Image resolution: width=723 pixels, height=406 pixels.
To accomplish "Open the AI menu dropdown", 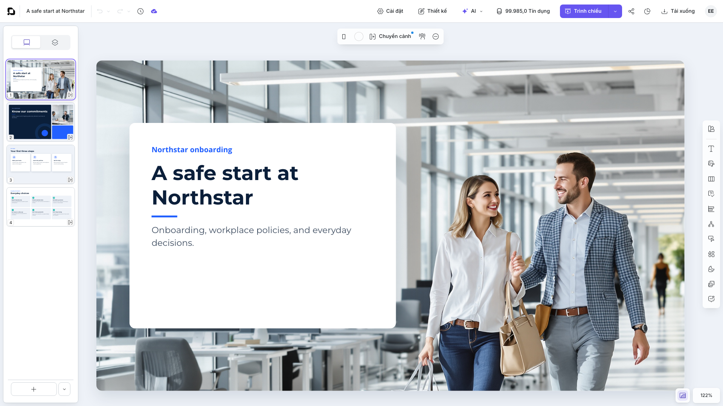I will pyautogui.click(x=473, y=11).
